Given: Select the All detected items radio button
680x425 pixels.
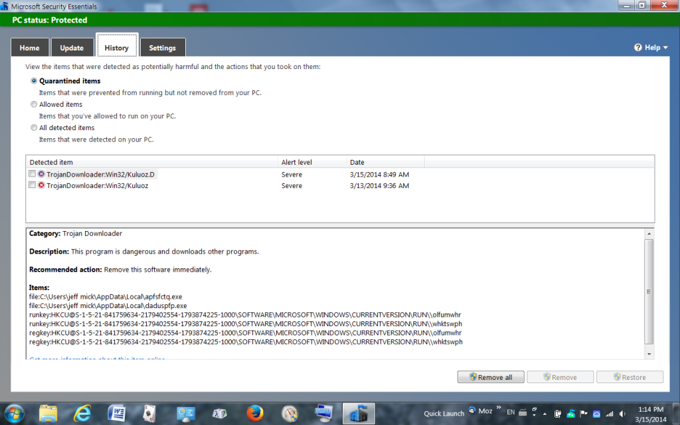Looking at the screenshot, I should [34, 127].
